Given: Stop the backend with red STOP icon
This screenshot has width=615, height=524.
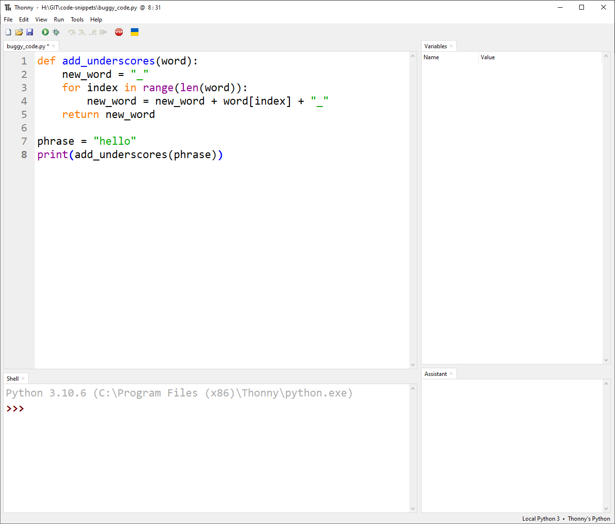Looking at the screenshot, I should point(119,32).
